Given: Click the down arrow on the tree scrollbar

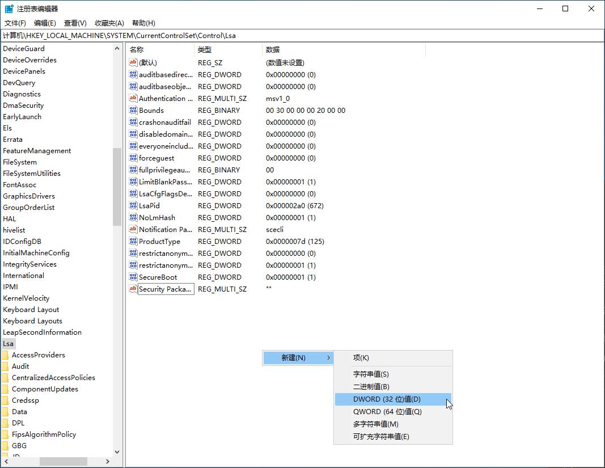Looking at the screenshot, I should point(117,452).
